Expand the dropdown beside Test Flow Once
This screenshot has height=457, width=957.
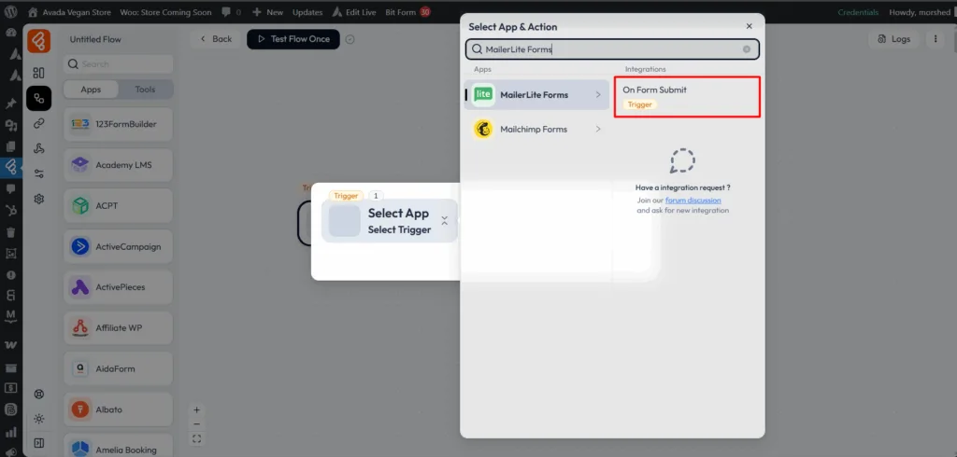pyautogui.click(x=350, y=39)
